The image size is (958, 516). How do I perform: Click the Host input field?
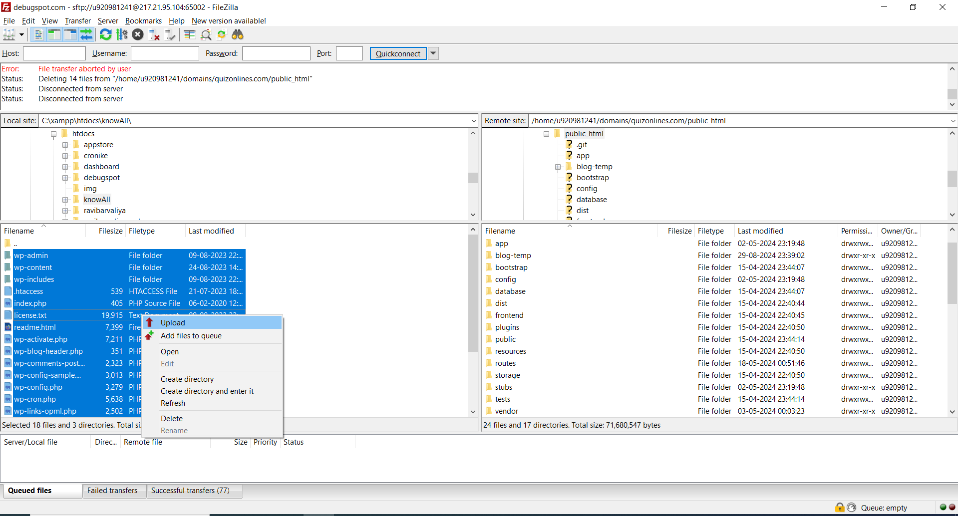point(54,53)
